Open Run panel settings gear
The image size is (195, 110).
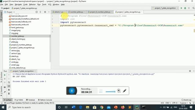(190, 71)
